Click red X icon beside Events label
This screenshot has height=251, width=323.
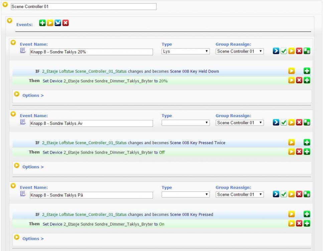66,23
